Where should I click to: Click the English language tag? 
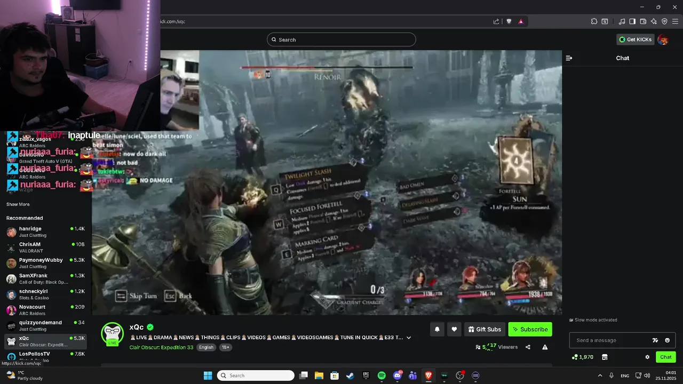[x=206, y=347]
